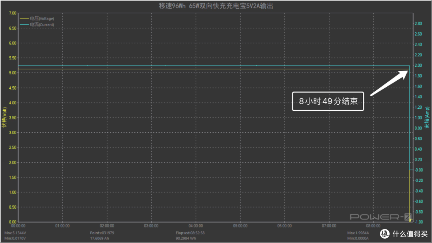Click the cyan Current legend line swatch
Image resolution: width=432 pixels, height=243 pixels.
(x=24, y=24)
